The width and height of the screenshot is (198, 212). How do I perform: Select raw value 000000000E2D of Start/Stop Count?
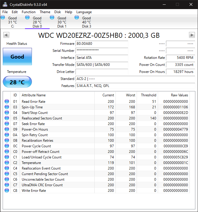point(175,113)
